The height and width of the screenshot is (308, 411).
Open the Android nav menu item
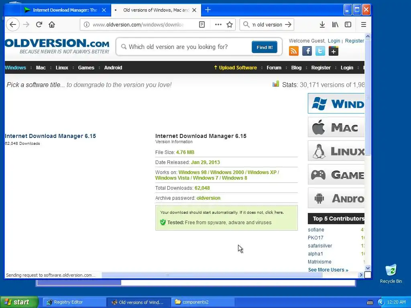113,67
